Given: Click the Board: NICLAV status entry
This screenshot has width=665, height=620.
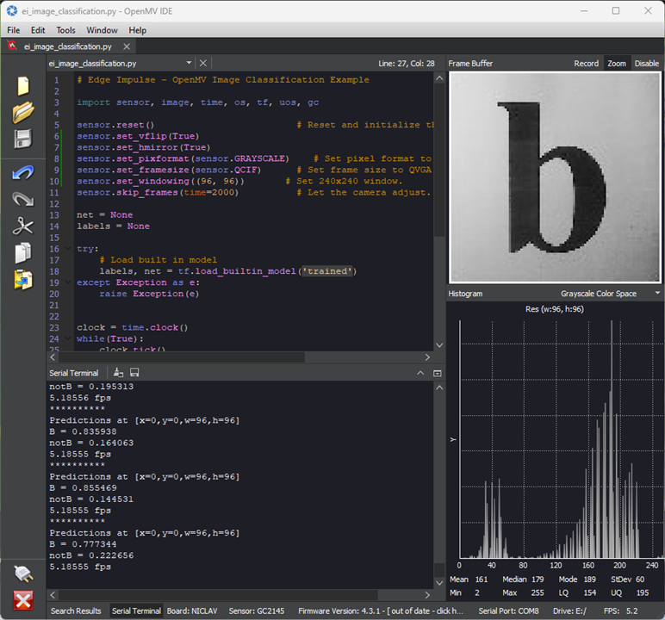Looking at the screenshot, I should [192, 611].
